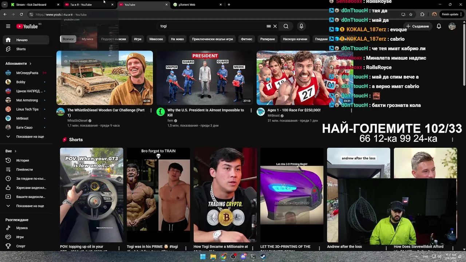Open Игри under Разглеждане

25,237
